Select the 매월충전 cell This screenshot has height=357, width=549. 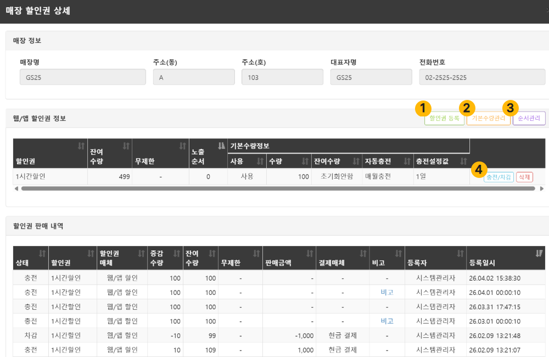click(x=388, y=176)
